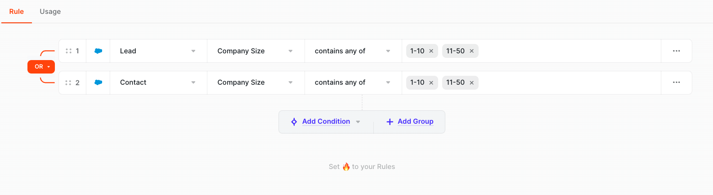Change the 'contains any of' operator in row 2
Screen dimensions: 713x195
(x=353, y=82)
